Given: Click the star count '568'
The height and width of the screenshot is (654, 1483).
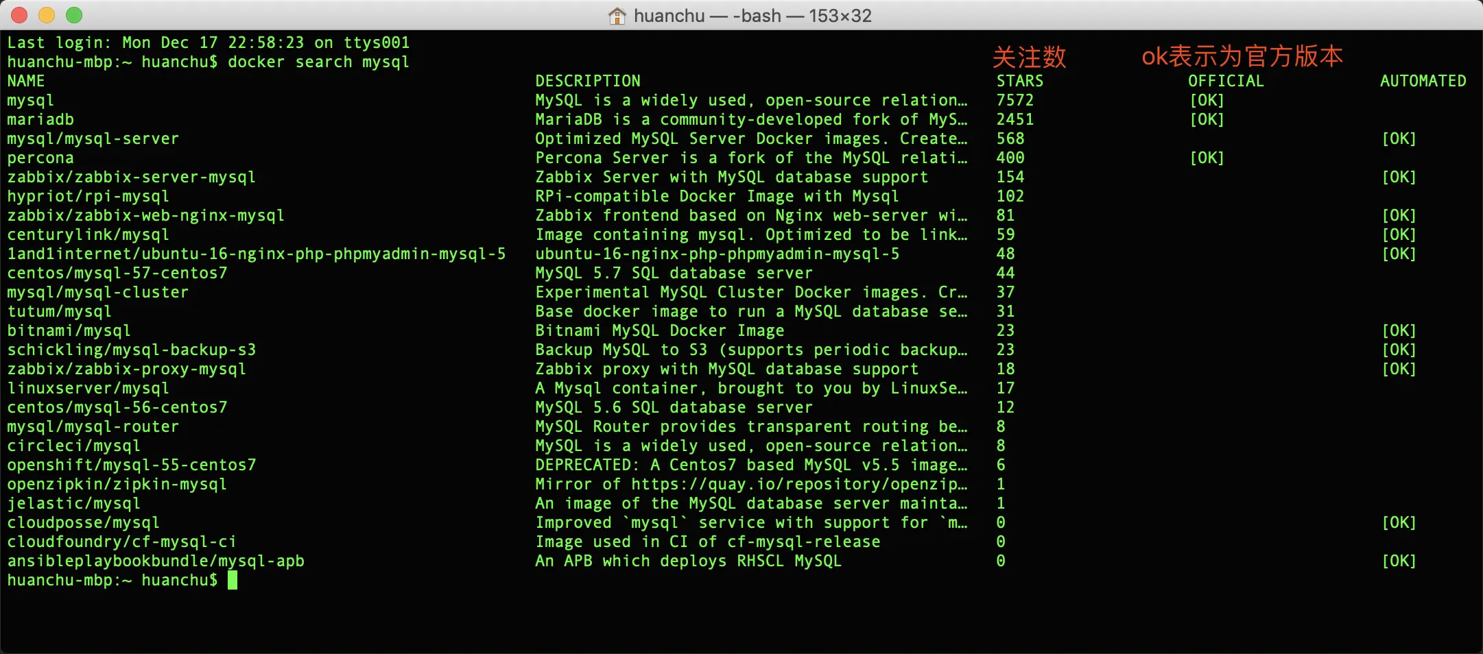Looking at the screenshot, I should tap(1010, 138).
